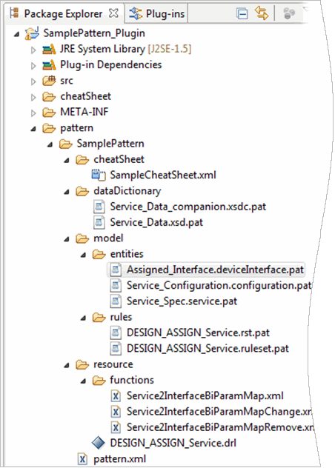Screen dimensions: 335x468
Task: Click the Assigned_Interface.deviceInterface.pat file icon
Action: click(116, 270)
